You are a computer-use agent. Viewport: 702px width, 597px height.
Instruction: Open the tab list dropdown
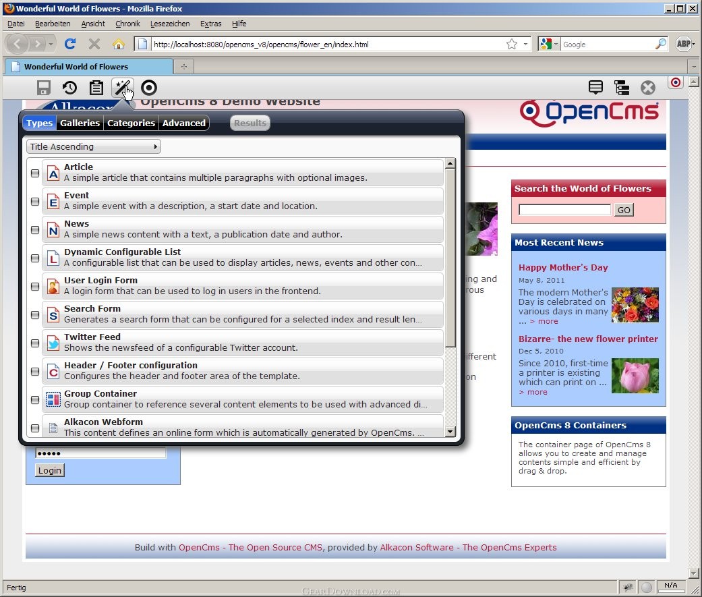point(693,66)
